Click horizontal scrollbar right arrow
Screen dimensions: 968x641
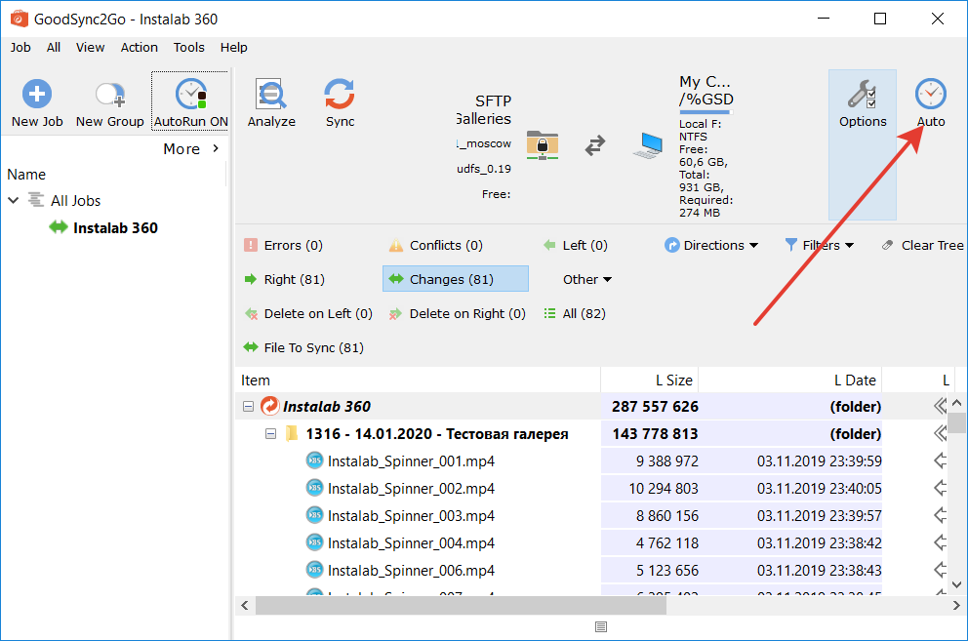tap(956, 605)
